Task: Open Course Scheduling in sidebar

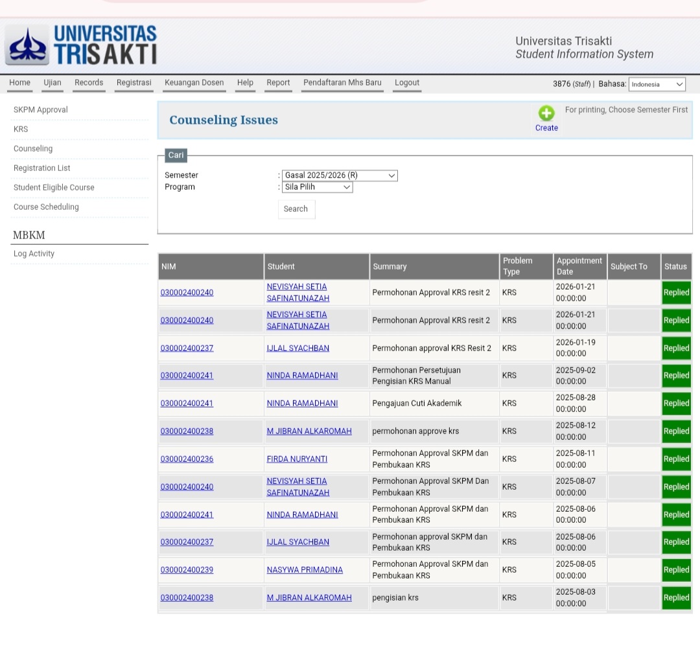Action: [46, 207]
